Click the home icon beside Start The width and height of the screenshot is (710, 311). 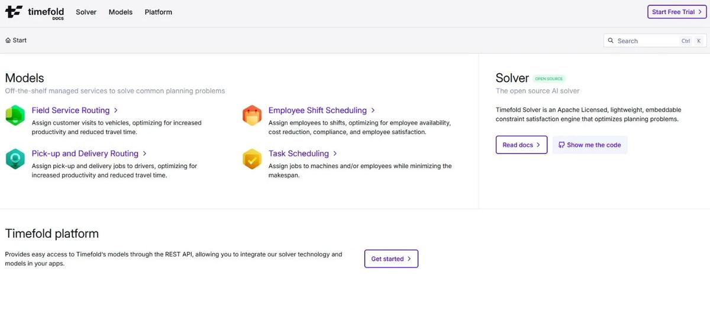(x=8, y=40)
